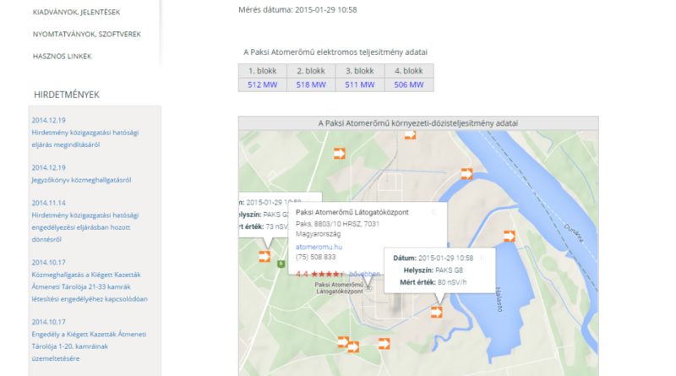
Task: Click the dose marker below PAKS G8 popup
Action: (x=437, y=312)
